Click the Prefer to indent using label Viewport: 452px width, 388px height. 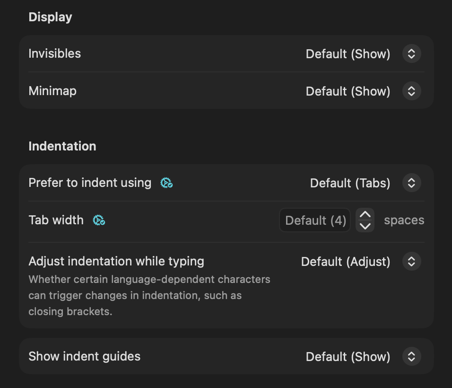[90, 183]
